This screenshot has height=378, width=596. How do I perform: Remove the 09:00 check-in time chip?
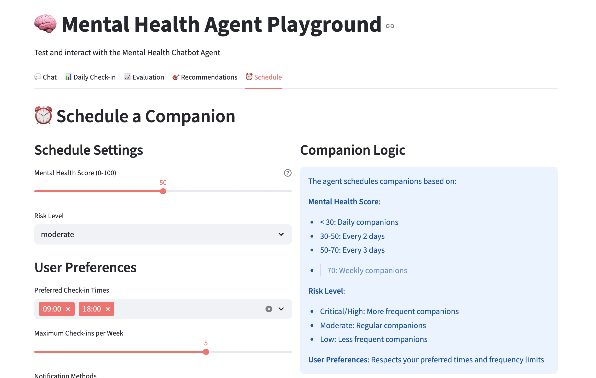pyautogui.click(x=68, y=309)
